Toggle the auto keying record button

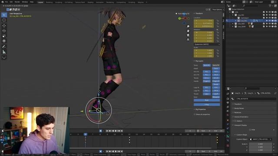coord(100,131)
